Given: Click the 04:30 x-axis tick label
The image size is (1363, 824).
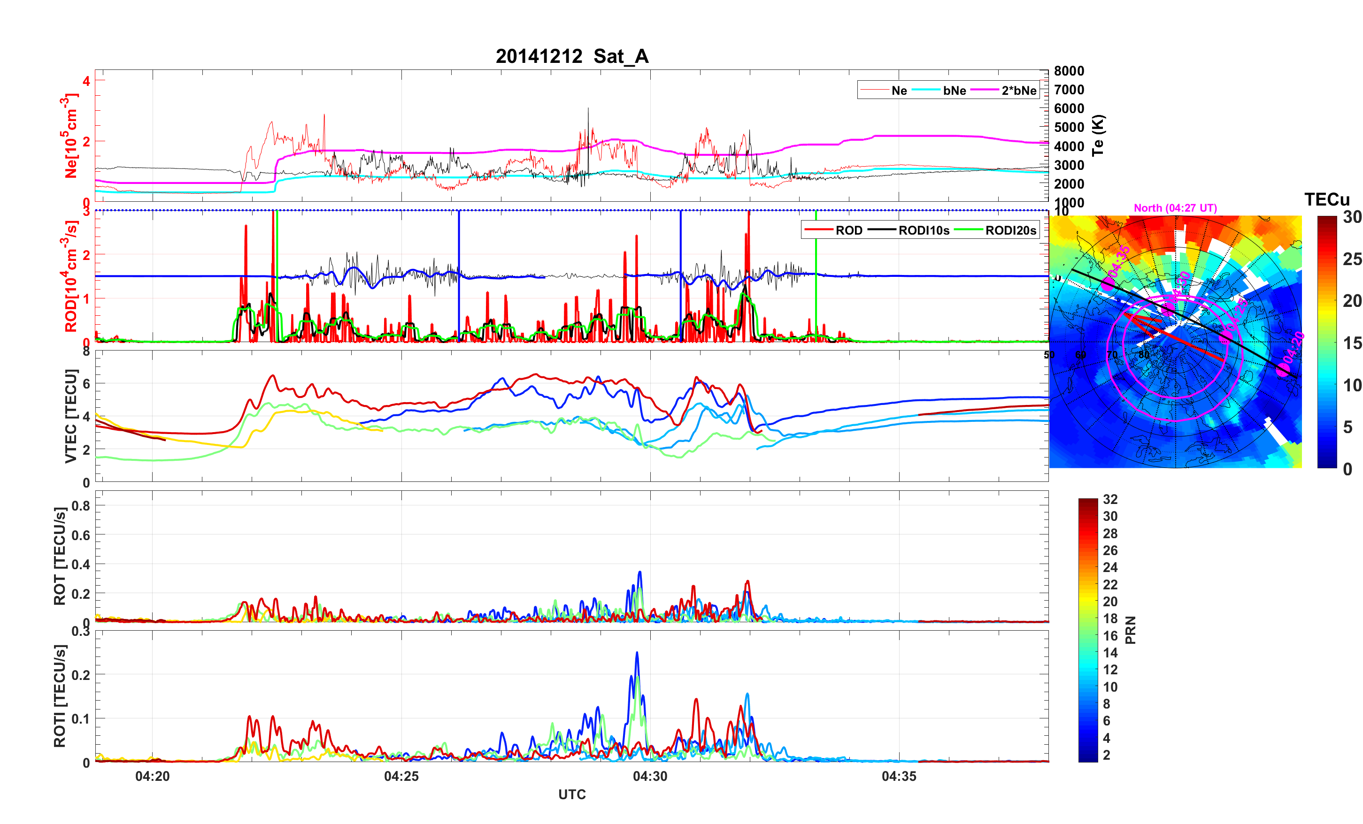Looking at the screenshot, I should click(x=650, y=776).
